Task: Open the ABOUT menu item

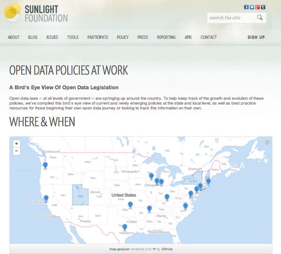Action: tap(14, 37)
